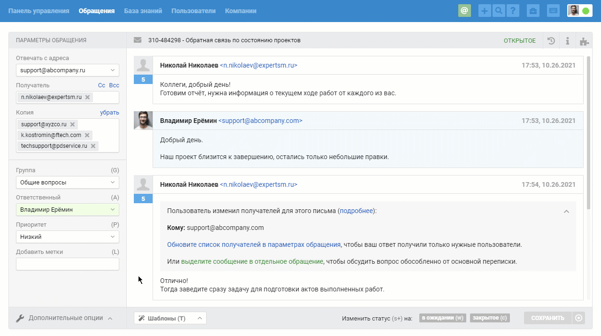Remove support@xyzco.ru from copy recipients

pos(72,124)
